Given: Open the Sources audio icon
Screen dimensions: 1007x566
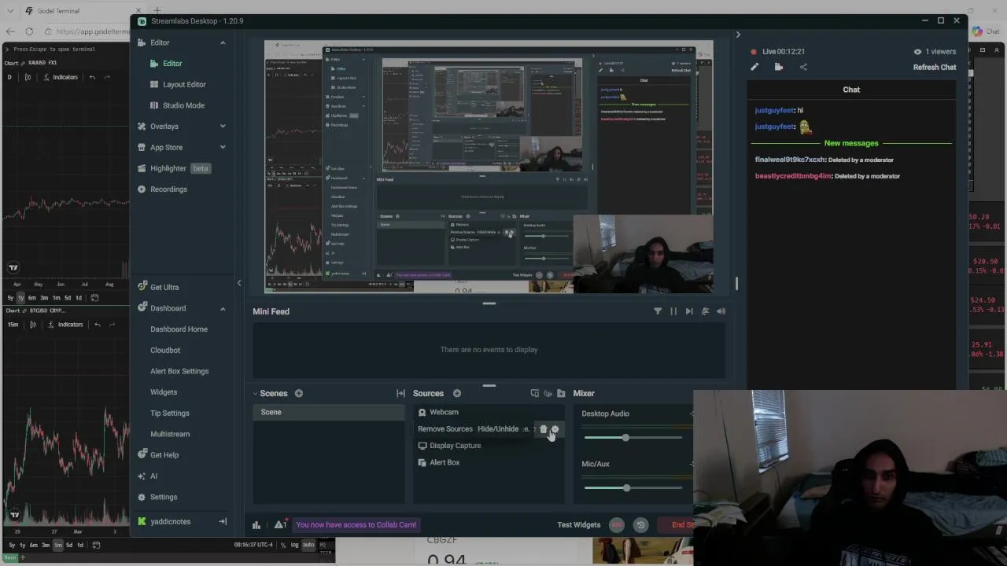Looking at the screenshot, I should (x=548, y=393).
